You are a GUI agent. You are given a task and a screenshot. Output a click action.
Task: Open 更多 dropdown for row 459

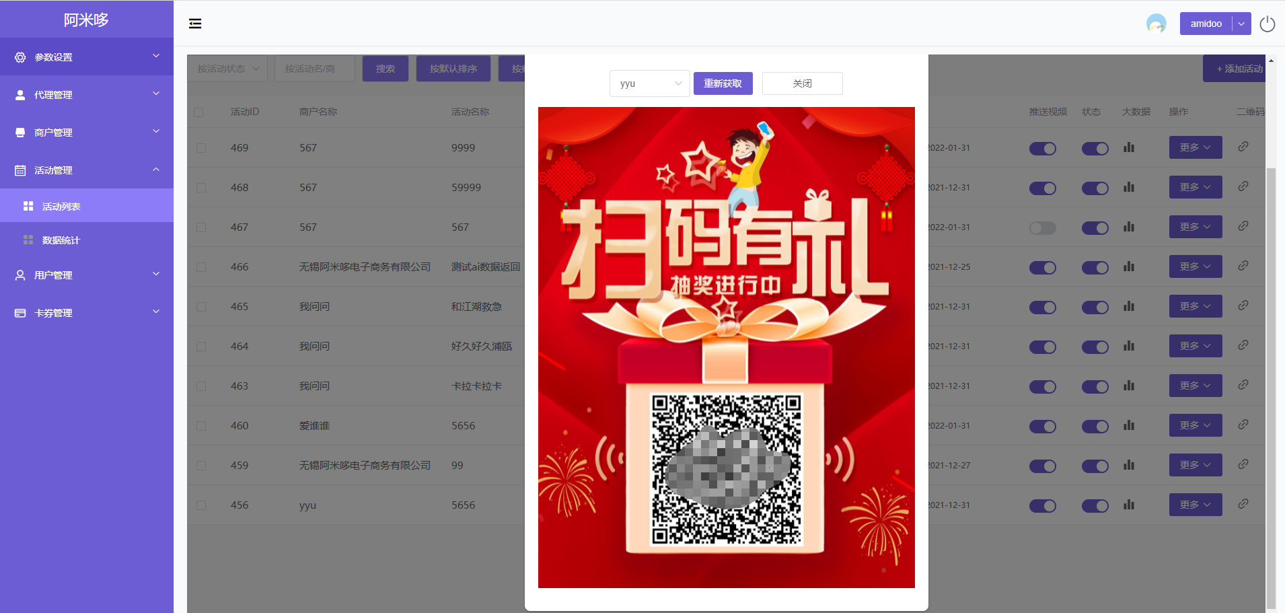coord(1196,465)
